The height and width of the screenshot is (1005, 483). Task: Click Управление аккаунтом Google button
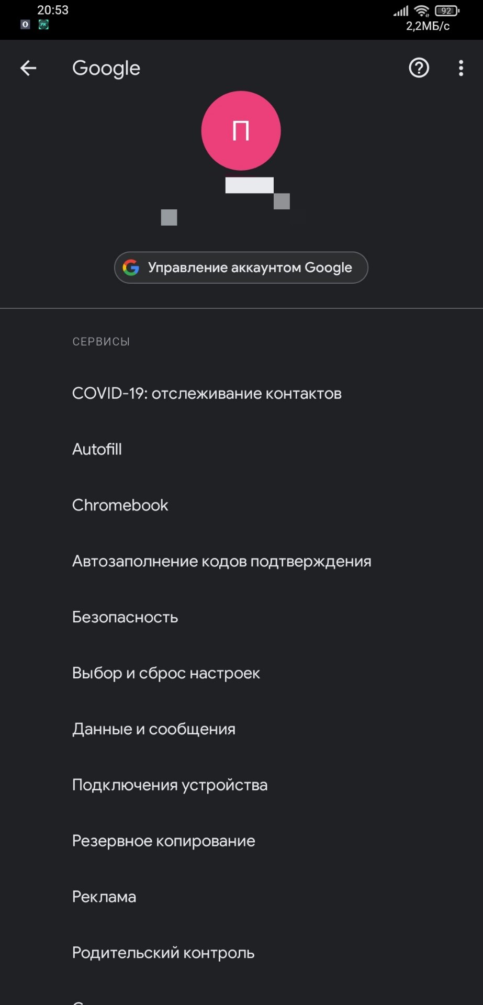[241, 267]
